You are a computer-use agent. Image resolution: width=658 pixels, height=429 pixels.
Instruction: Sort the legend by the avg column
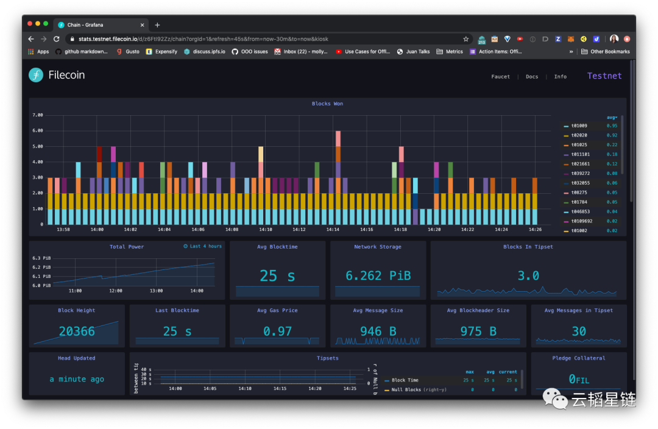(x=612, y=118)
